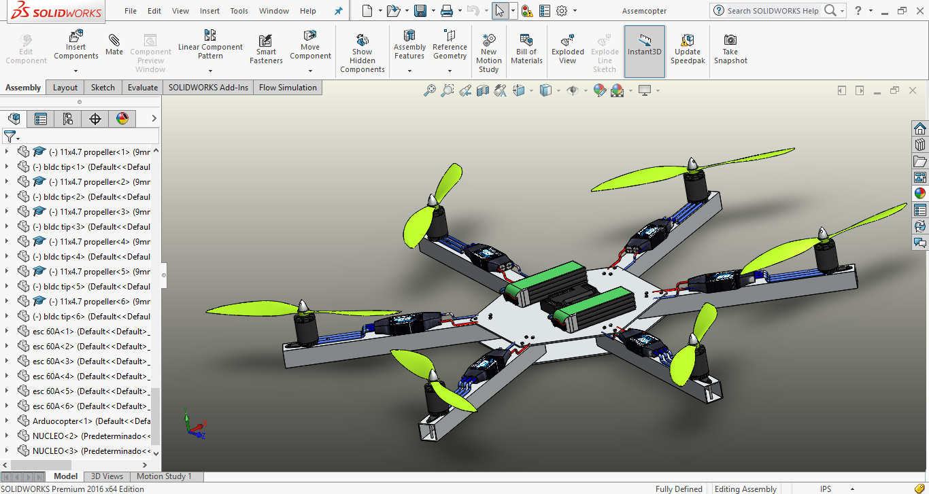The width and height of the screenshot is (929, 494).
Task: Open the SOLIDWORKS Resources home icon
Action: coord(920,129)
